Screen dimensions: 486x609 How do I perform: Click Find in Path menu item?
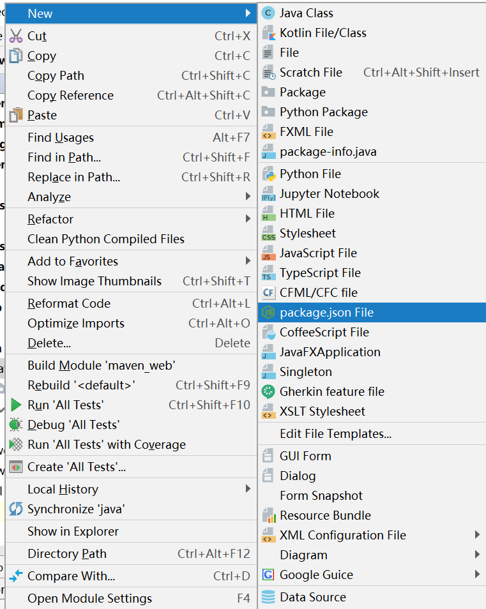[x=64, y=158]
